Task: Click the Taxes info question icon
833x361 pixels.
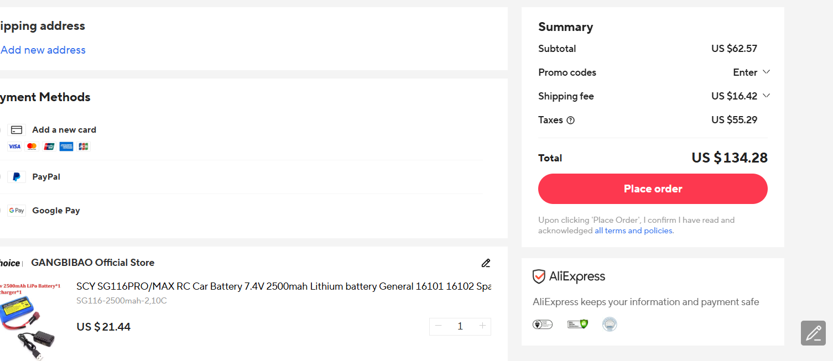Action: (570, 121)
